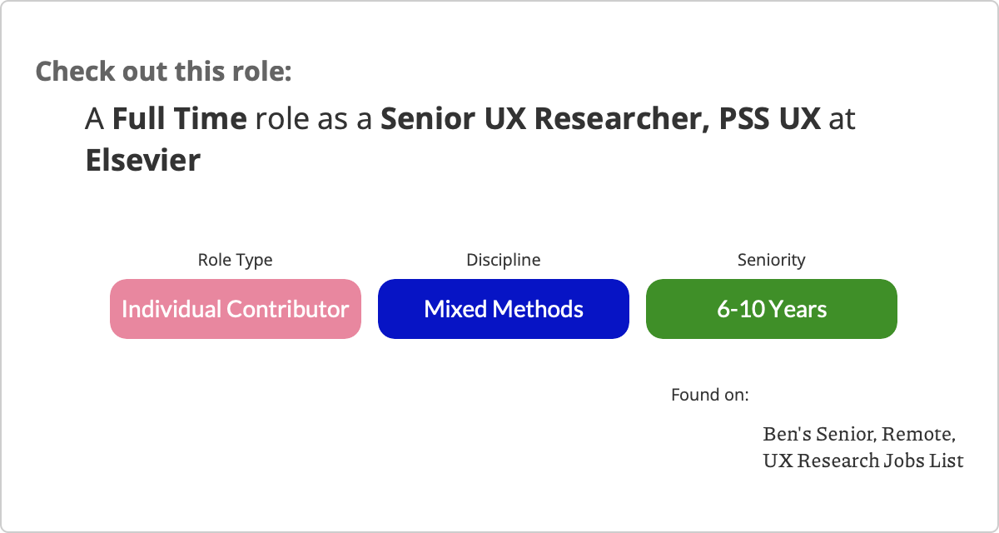Select the pink Individual Contributor badge
The width and height of the screenshot is (999, 533).
click(x=236, y=309)
